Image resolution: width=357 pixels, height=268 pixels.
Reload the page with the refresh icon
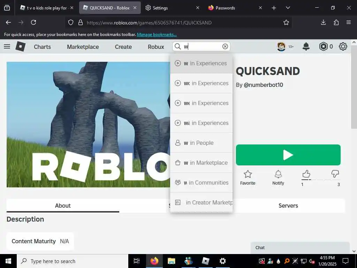(x=33, y=22)
